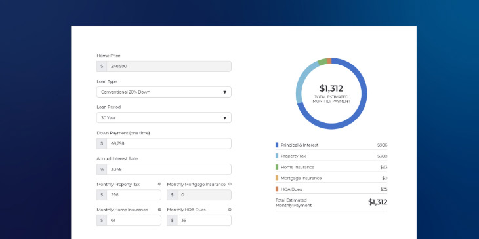Click the Monthly Property Tax field
This screenshot has height=239, width=479.
click(129, 194)
